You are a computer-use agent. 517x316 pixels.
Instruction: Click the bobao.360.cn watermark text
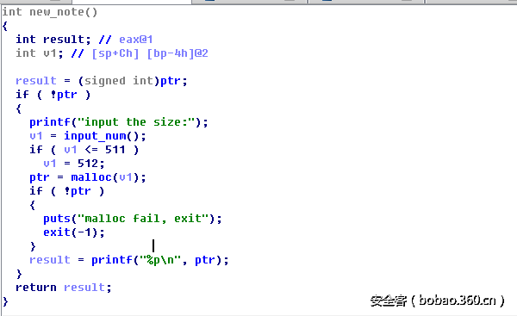pos(458,301)
